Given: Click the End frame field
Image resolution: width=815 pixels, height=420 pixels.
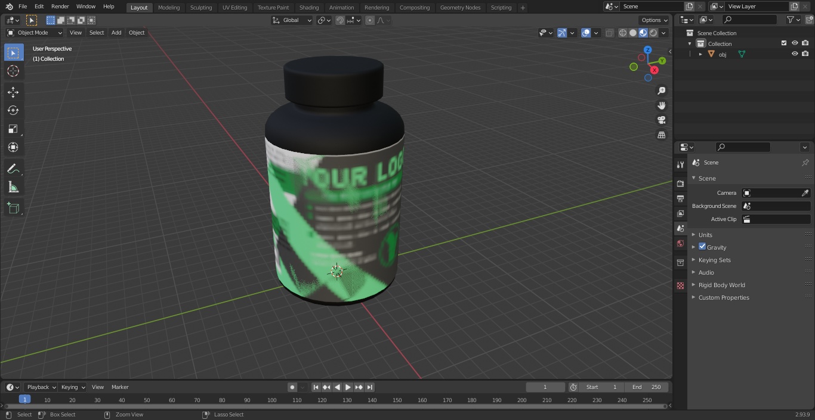Looking at the screenshot, I should pyautogui.click(x=647, y=387).
